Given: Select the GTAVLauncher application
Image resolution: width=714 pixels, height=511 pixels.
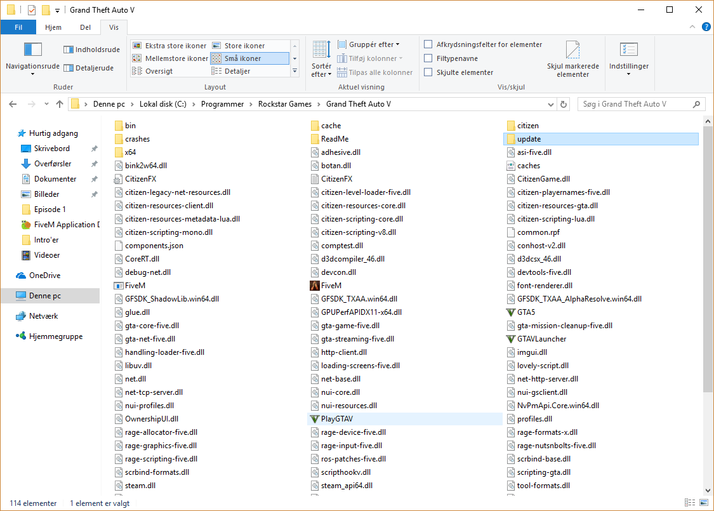Looking at the screenshot, I should (536, 339).
